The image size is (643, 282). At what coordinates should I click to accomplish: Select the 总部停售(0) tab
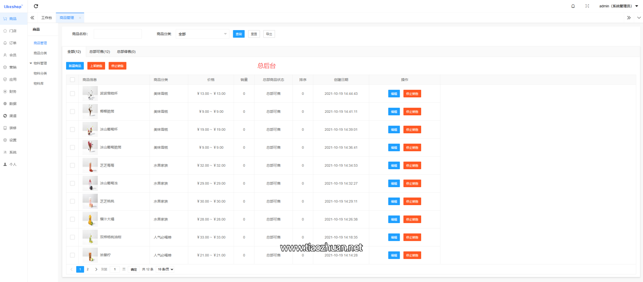point(126,51)
